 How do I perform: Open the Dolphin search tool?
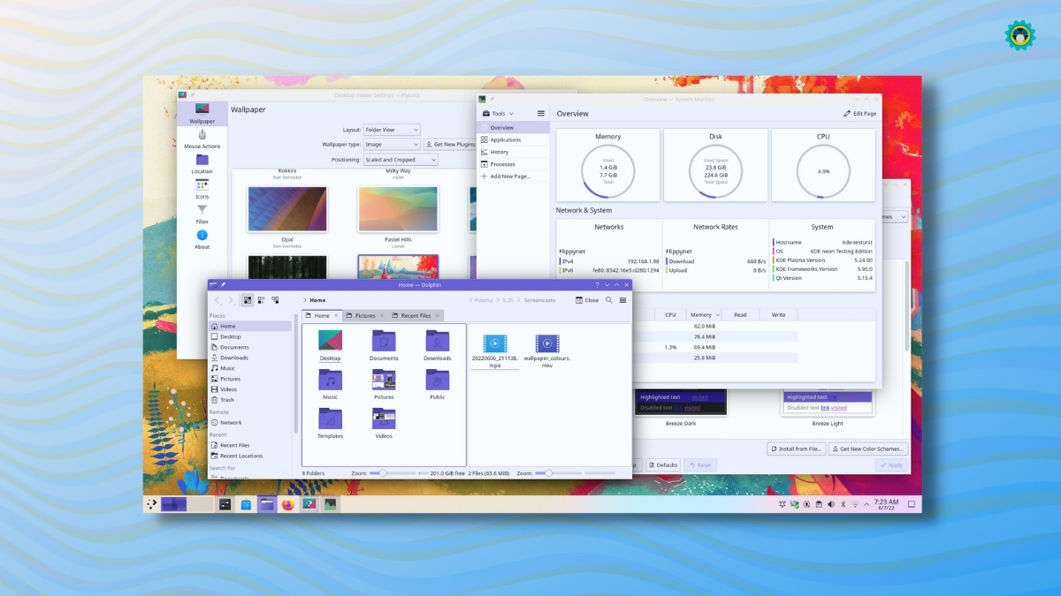(607, 300)
